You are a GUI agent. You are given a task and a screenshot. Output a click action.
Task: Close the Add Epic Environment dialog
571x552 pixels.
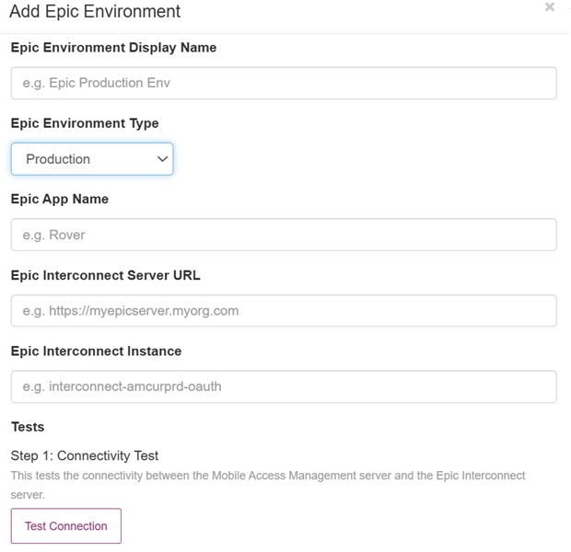(x=550, y=6)
